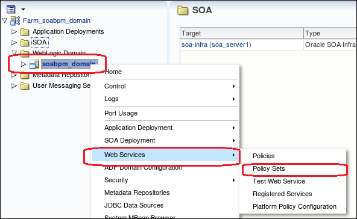Click Oracle SOA Infra type cell
Viewport: 357px width, 219px height.
(x=330, y=45)
